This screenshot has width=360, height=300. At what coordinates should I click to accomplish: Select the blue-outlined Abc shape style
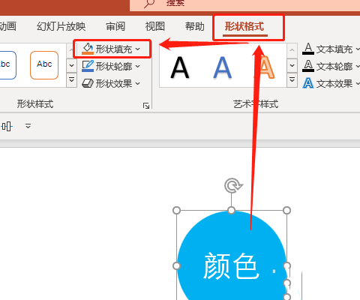tap(7, 65)
